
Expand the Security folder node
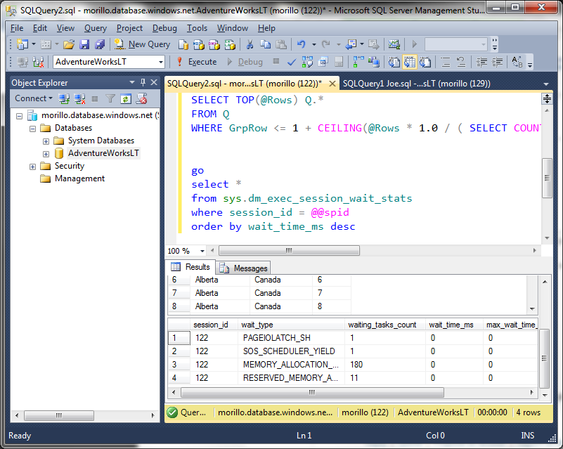(32, 167)
